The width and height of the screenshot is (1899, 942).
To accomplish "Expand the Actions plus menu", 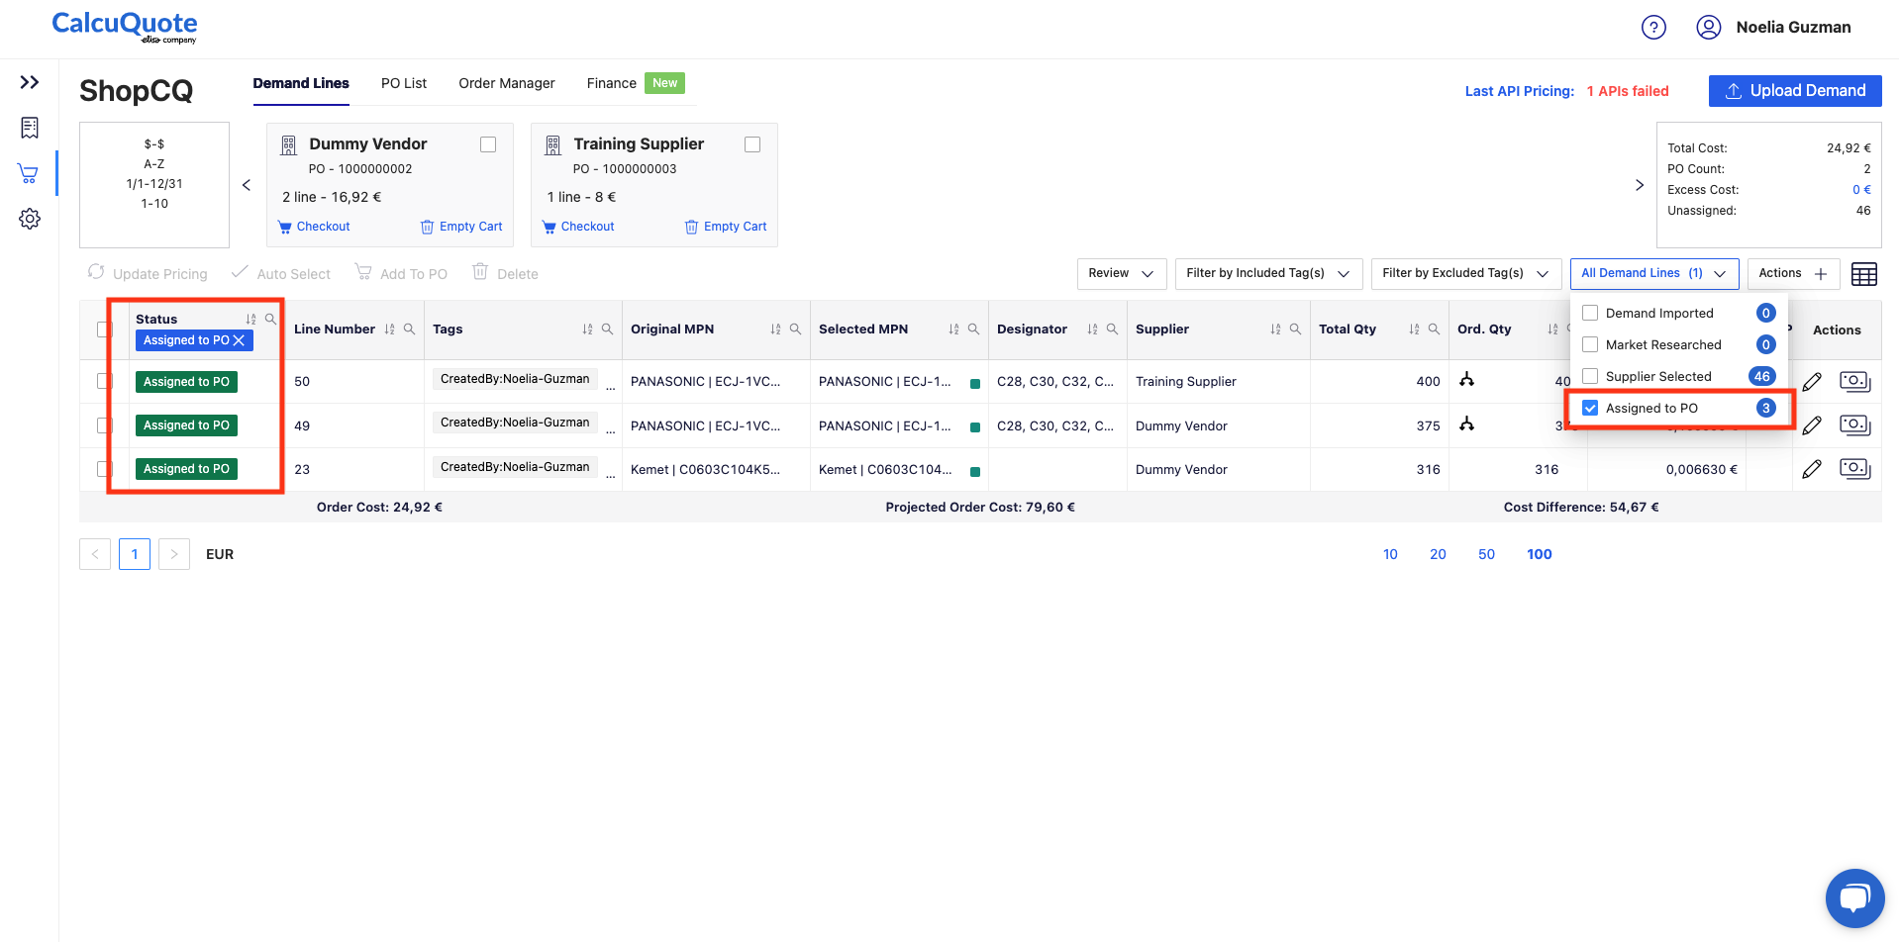I will 1793,273.
